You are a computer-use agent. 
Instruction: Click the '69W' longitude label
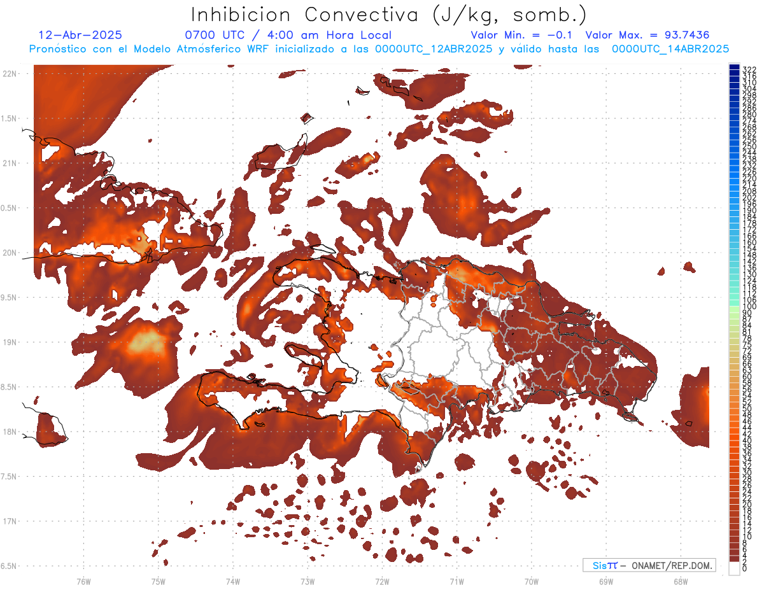(605, 581)
